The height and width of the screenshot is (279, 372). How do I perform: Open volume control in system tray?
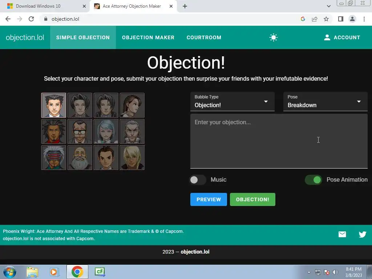pyautogui.click(x=335, y=272)
